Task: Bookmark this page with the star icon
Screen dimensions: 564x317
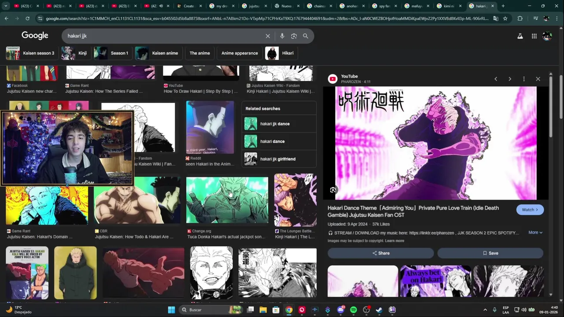Action: (x=505, y=18)
